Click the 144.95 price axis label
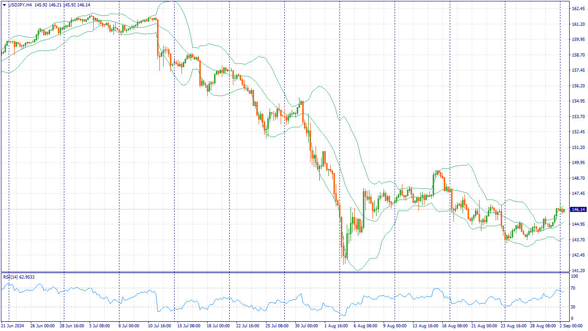Screen dimensions: 588x331 577,224
